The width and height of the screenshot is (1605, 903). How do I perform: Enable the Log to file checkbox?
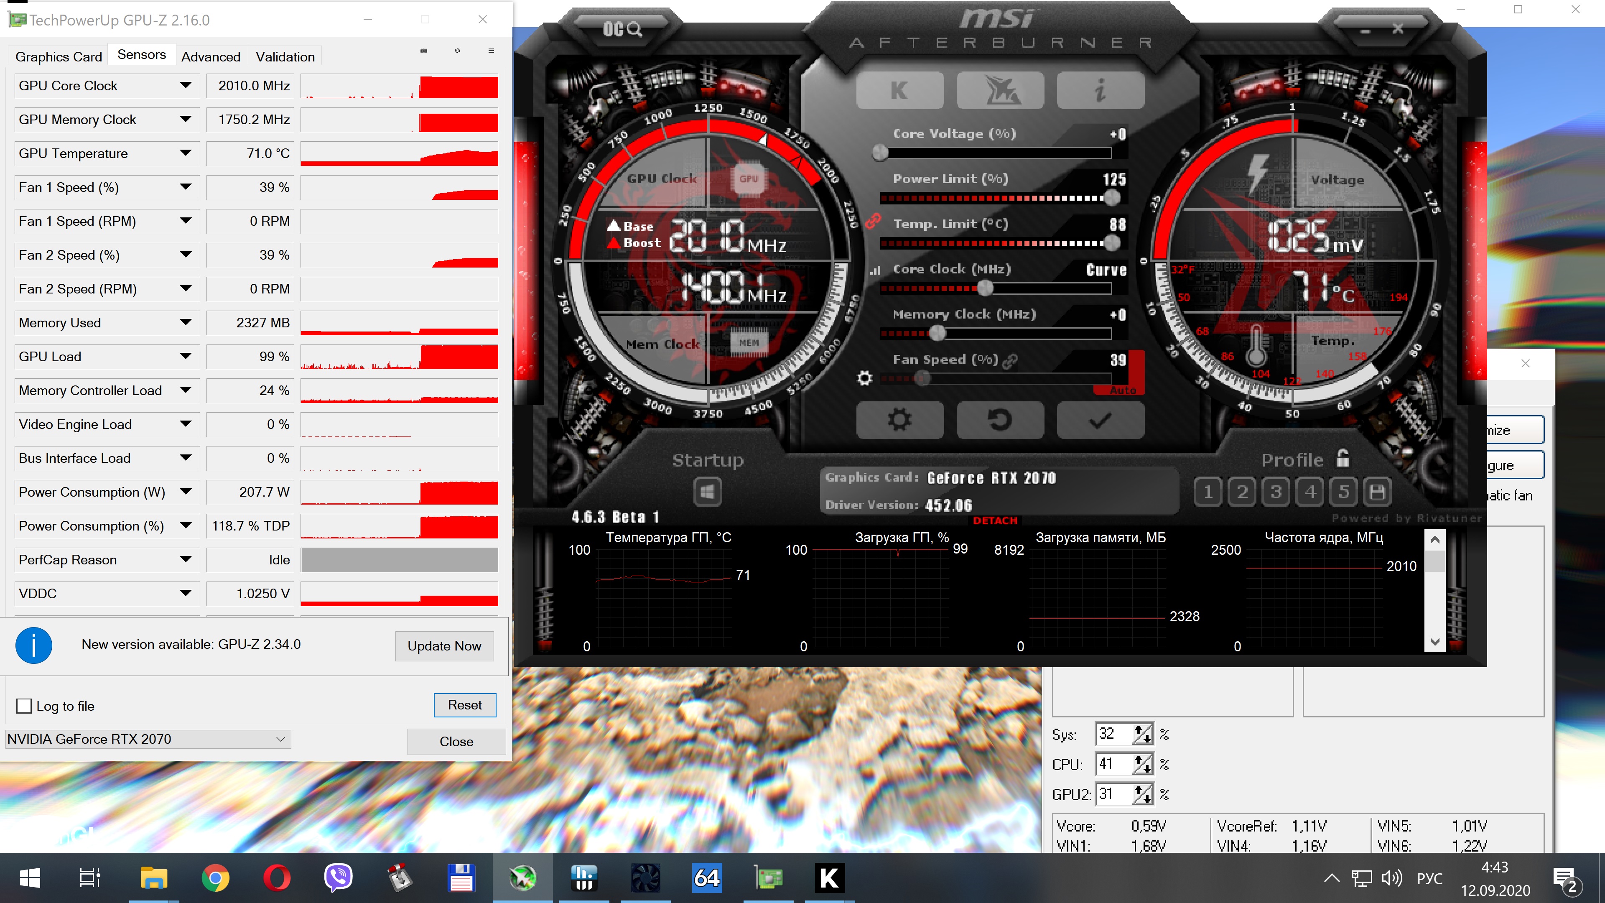24,706
